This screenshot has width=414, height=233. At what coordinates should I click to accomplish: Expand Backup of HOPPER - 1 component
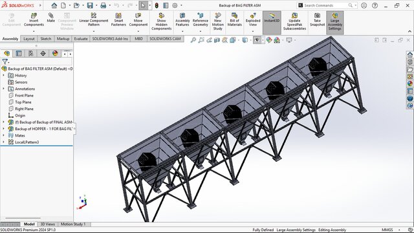3,129
